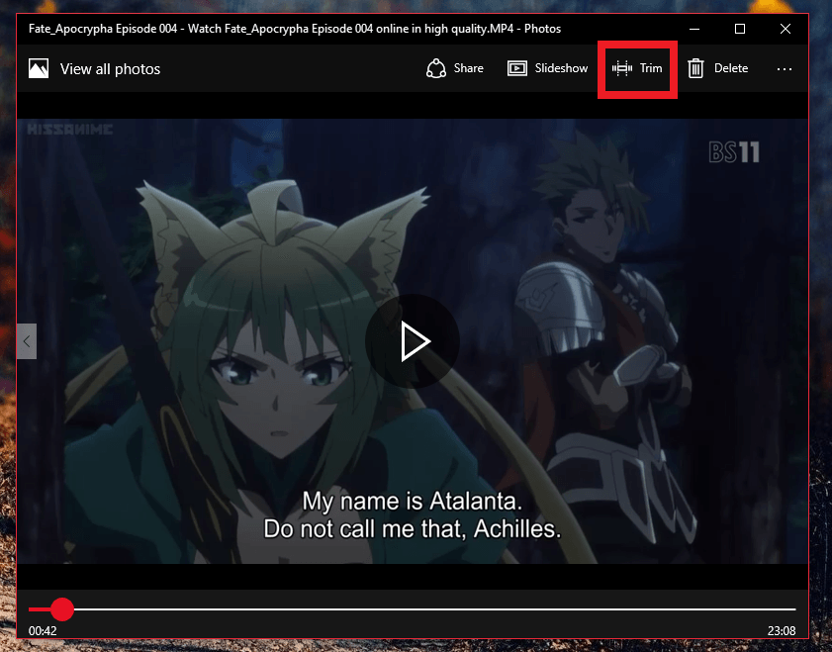Click the Trim text label
Viewport: 832px width, 652px height.
pyautogui.click(x=651, y=68)
